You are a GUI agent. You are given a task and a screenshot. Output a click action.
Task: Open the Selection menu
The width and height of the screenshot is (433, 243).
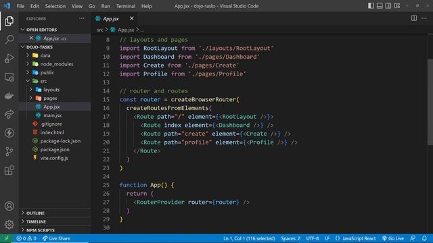[x=55, y=6]
